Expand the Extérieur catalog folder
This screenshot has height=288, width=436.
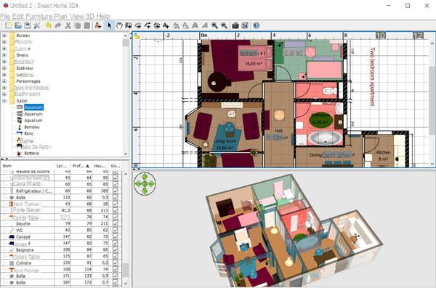click(x=4, y=68)
